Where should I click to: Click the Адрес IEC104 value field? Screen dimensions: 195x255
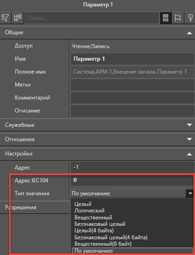(133, 180)
